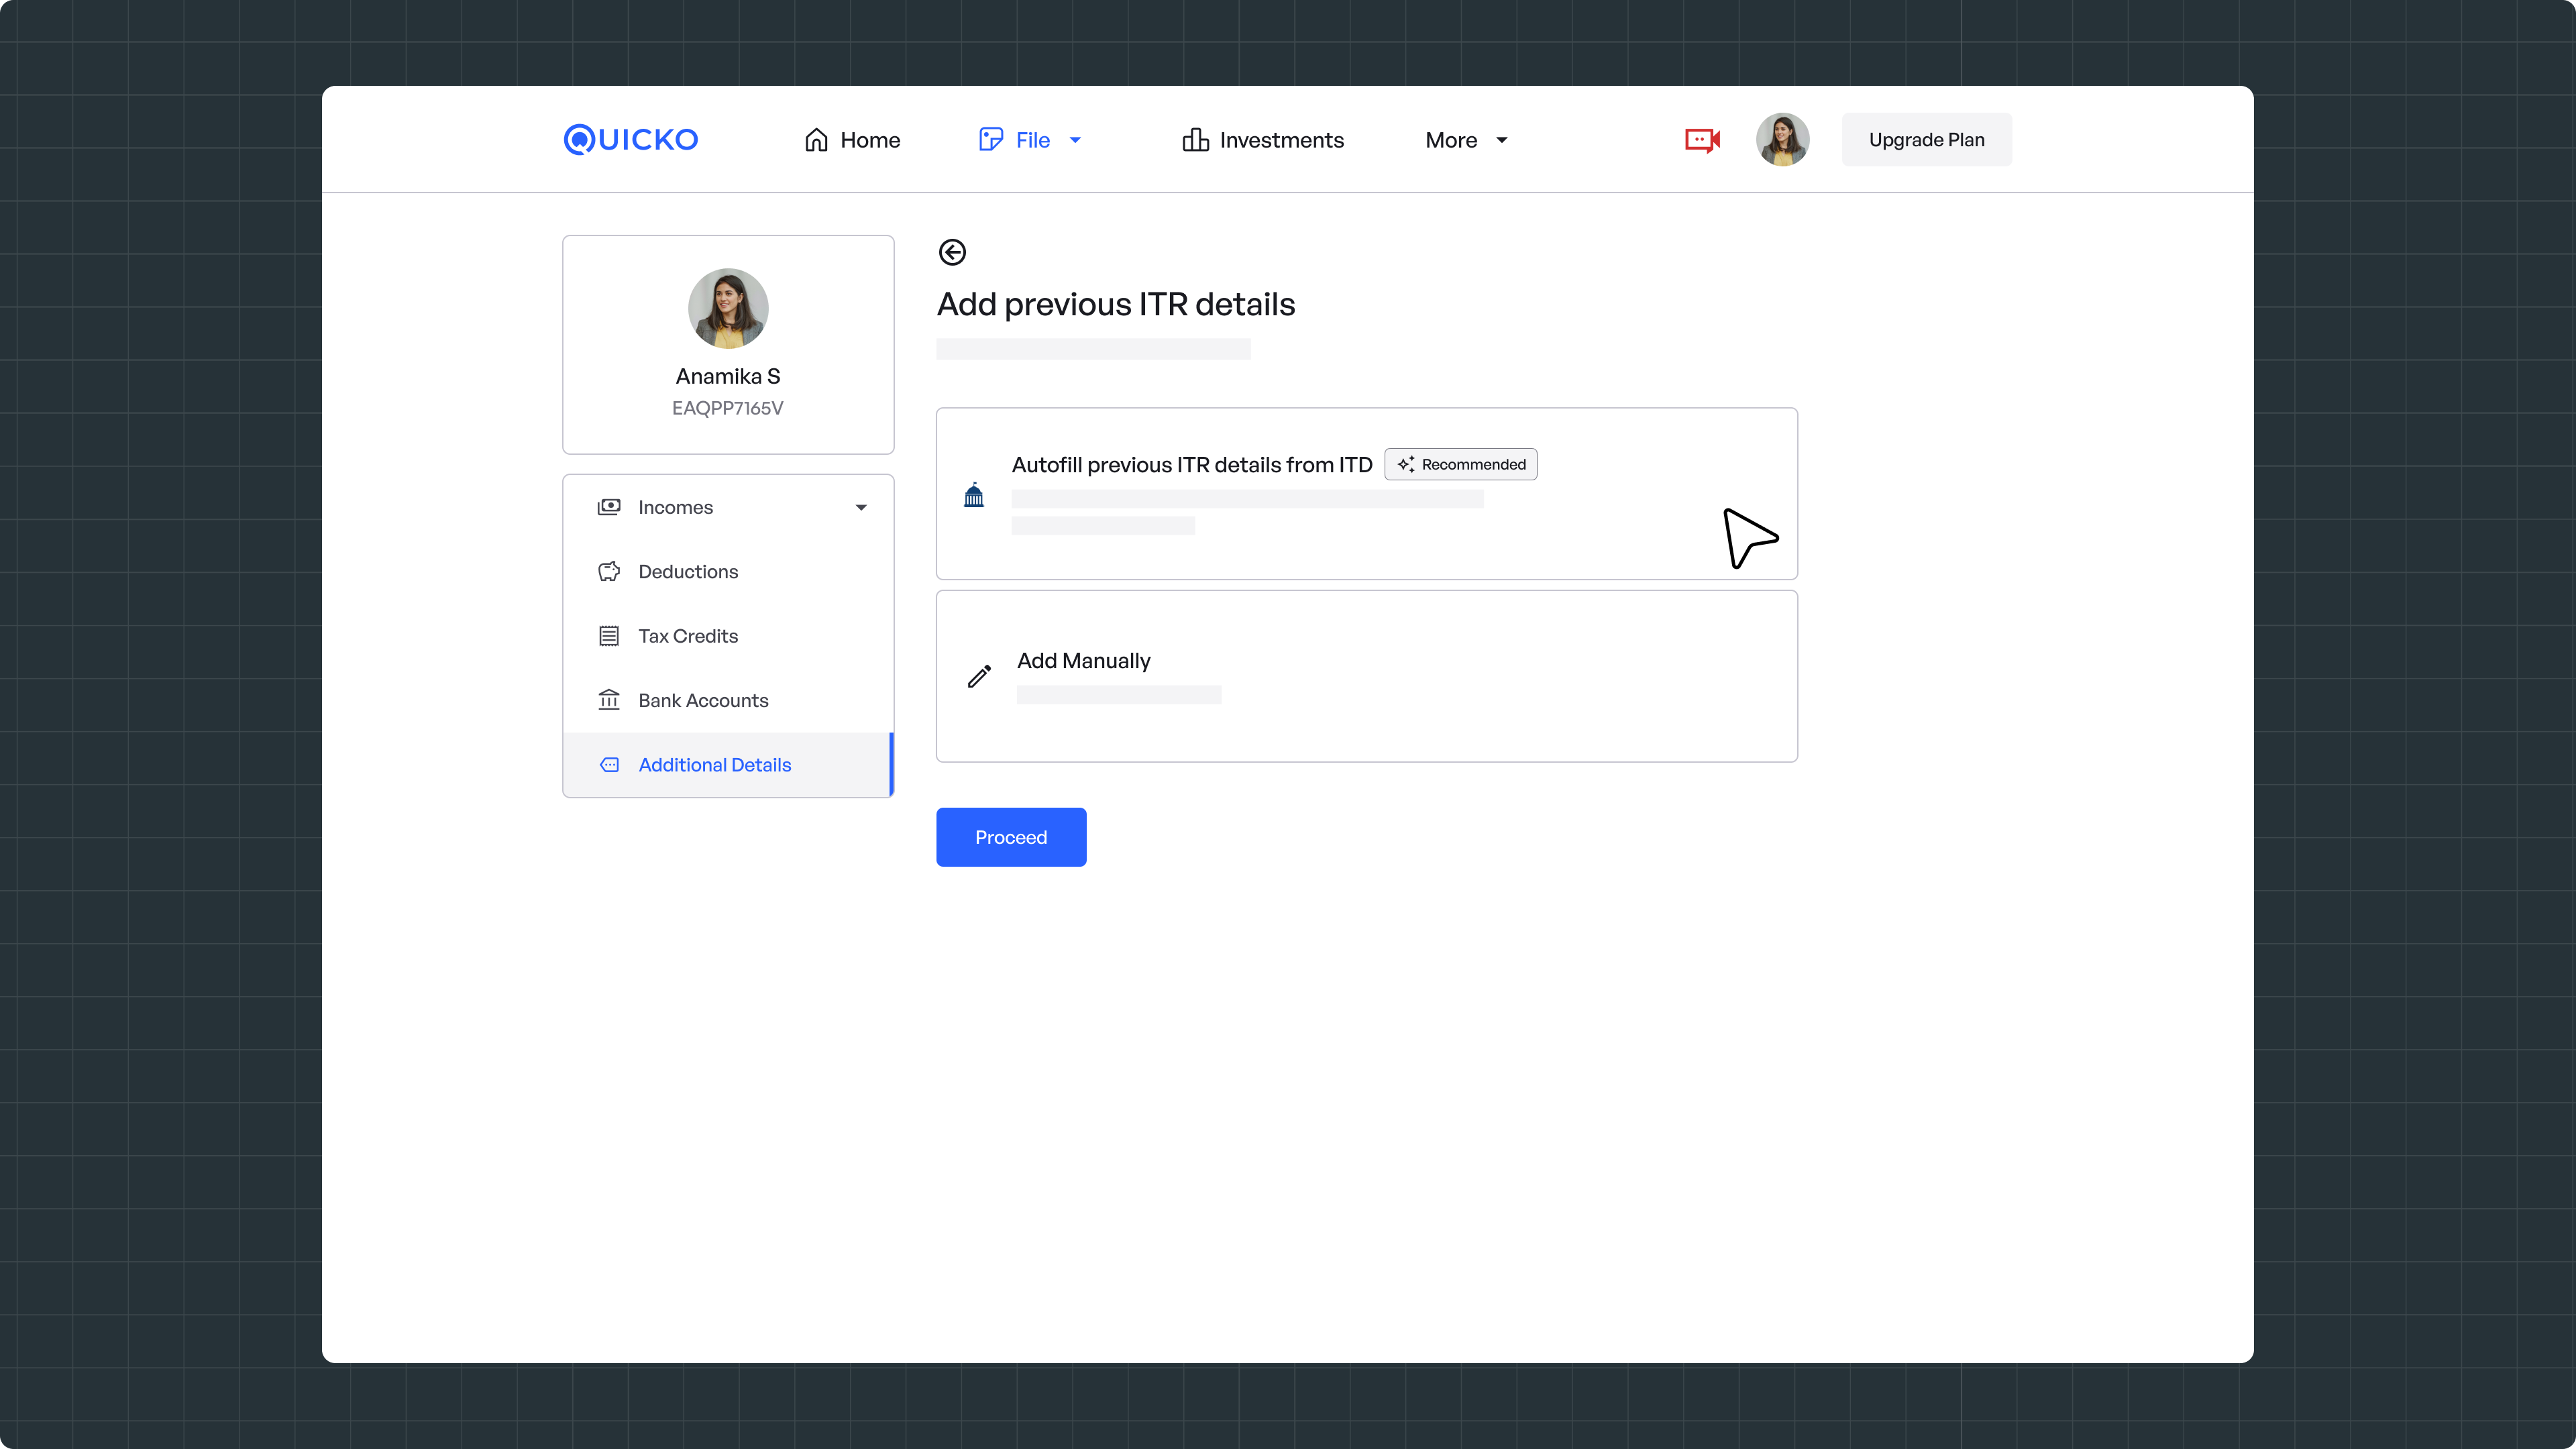Expand the File dropdown arrow

point(1075,140)
